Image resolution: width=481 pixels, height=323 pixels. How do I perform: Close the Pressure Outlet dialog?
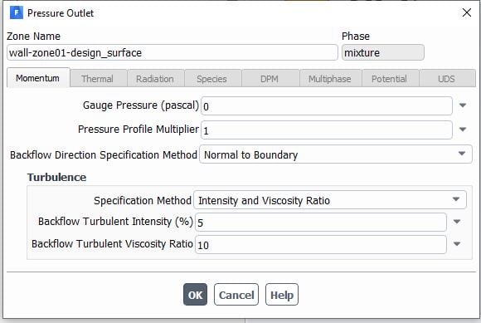point(467,13)
